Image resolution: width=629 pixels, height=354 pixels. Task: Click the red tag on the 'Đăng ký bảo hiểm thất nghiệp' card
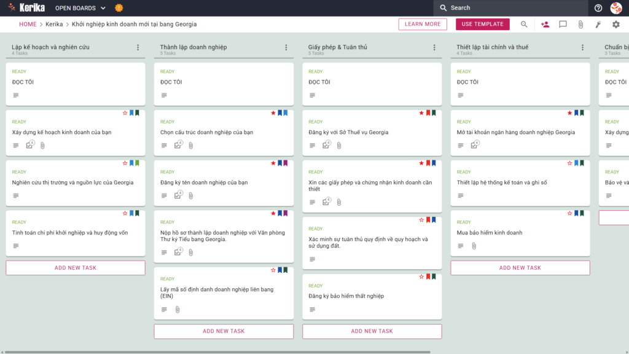point(428,277)
